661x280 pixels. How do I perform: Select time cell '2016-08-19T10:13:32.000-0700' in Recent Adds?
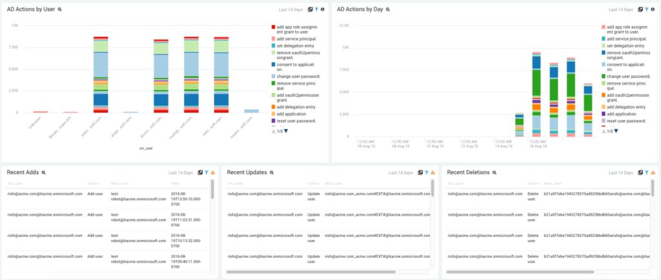click(x=186, y=241)
